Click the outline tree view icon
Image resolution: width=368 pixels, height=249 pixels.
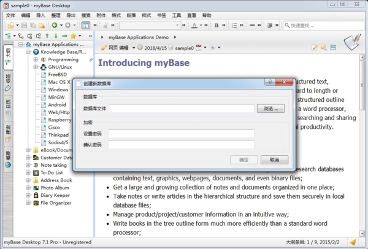8,36
